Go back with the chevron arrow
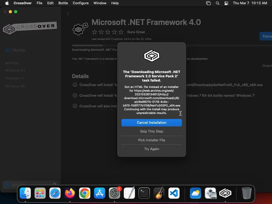Screen dimensions: 272x204 [68, 14]
